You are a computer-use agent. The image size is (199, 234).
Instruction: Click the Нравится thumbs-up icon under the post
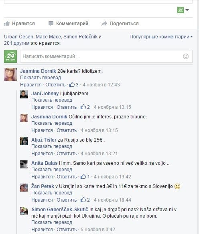(x=7, y=24)
